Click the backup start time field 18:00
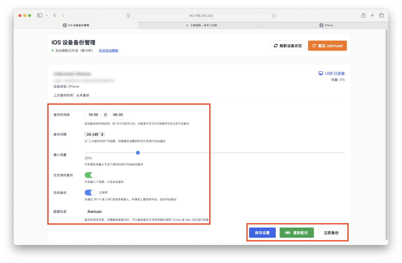The image size is (402, 263). (x=93, y=115)
